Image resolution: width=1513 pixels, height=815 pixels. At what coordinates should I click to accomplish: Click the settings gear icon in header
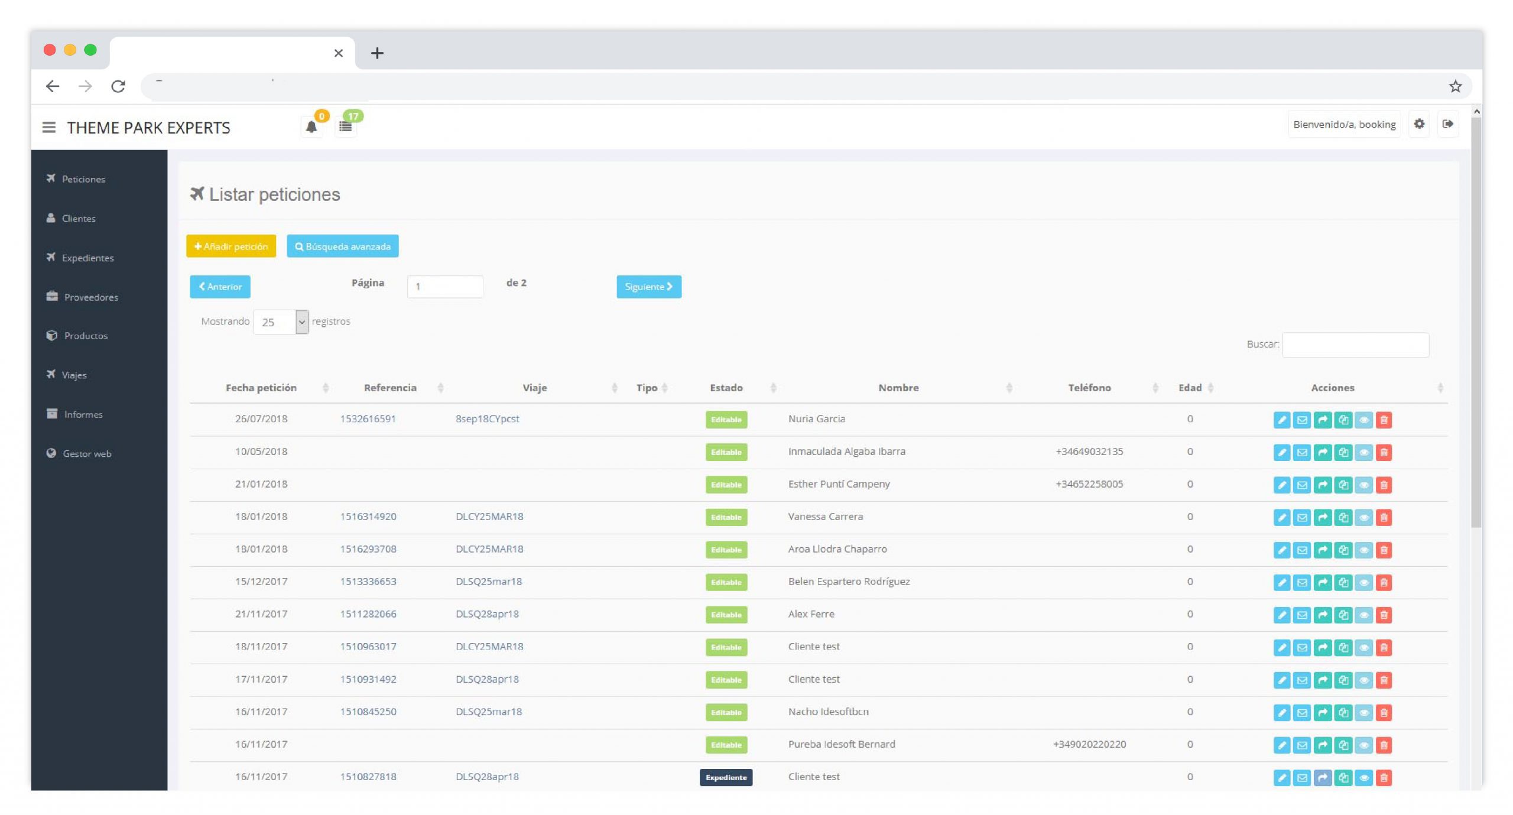click(x=1419, y=124)
